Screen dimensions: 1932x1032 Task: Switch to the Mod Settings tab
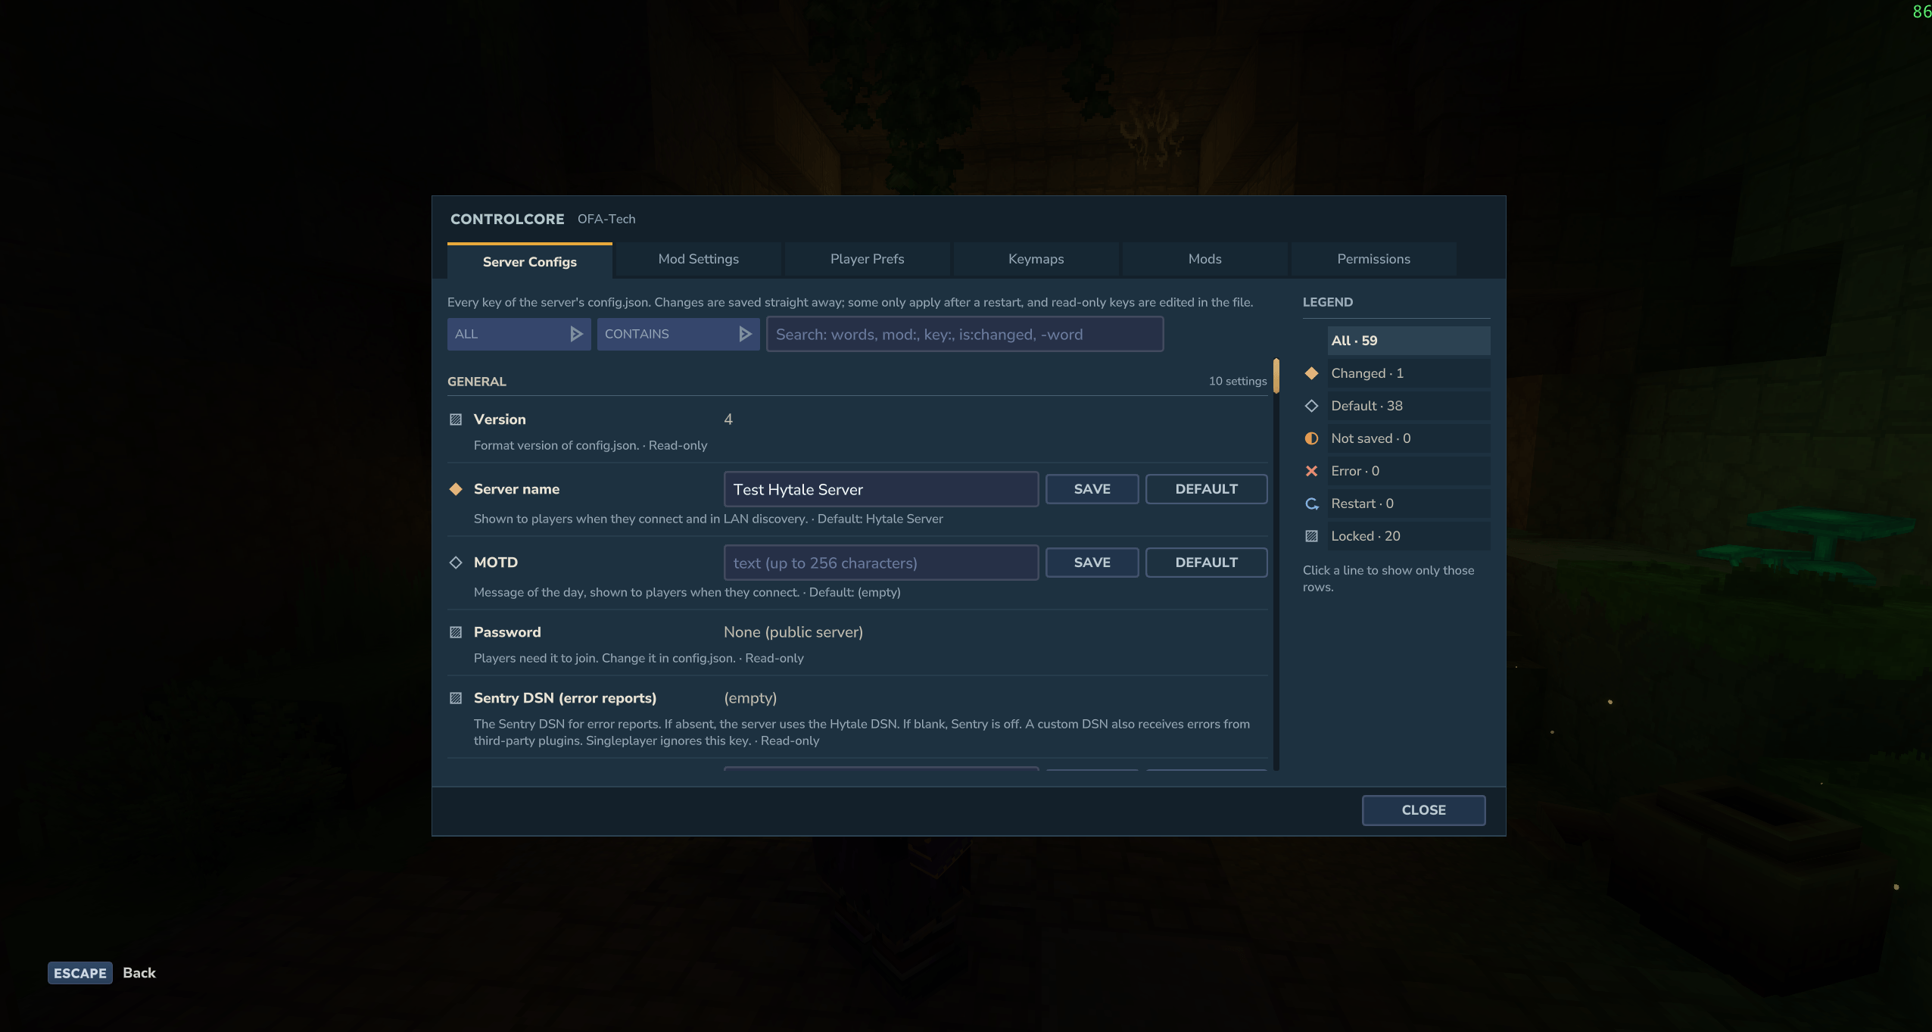tap(698, 259)
